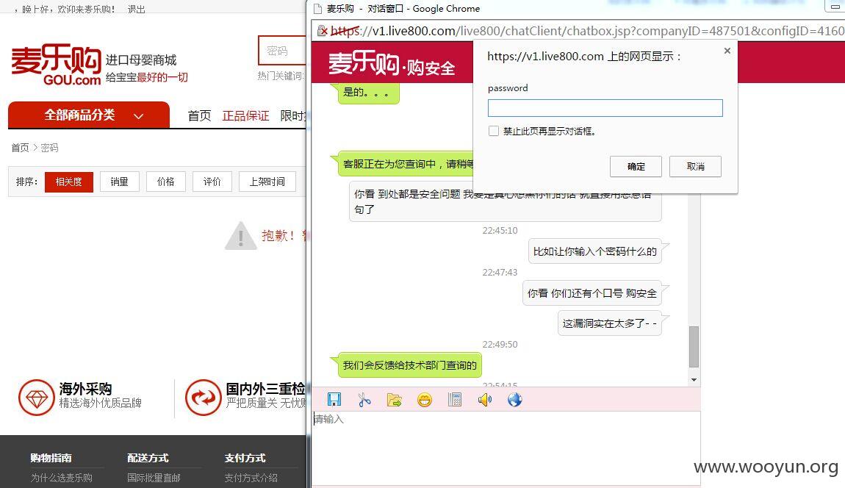The width and height of the screenshot is (845, 488).
Task: Click the chat message input area 请输入
Action: coord(506,448)
